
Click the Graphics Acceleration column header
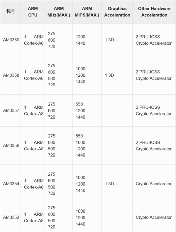tap(117, 12)
